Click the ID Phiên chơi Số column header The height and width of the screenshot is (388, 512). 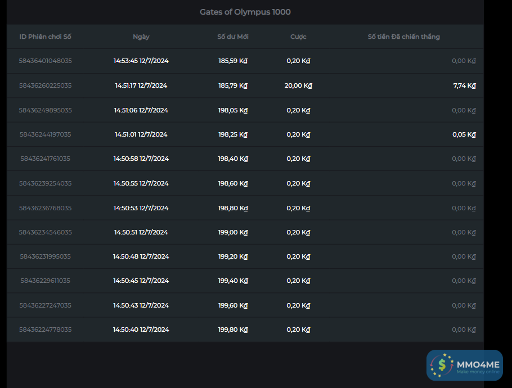(46, 37)
